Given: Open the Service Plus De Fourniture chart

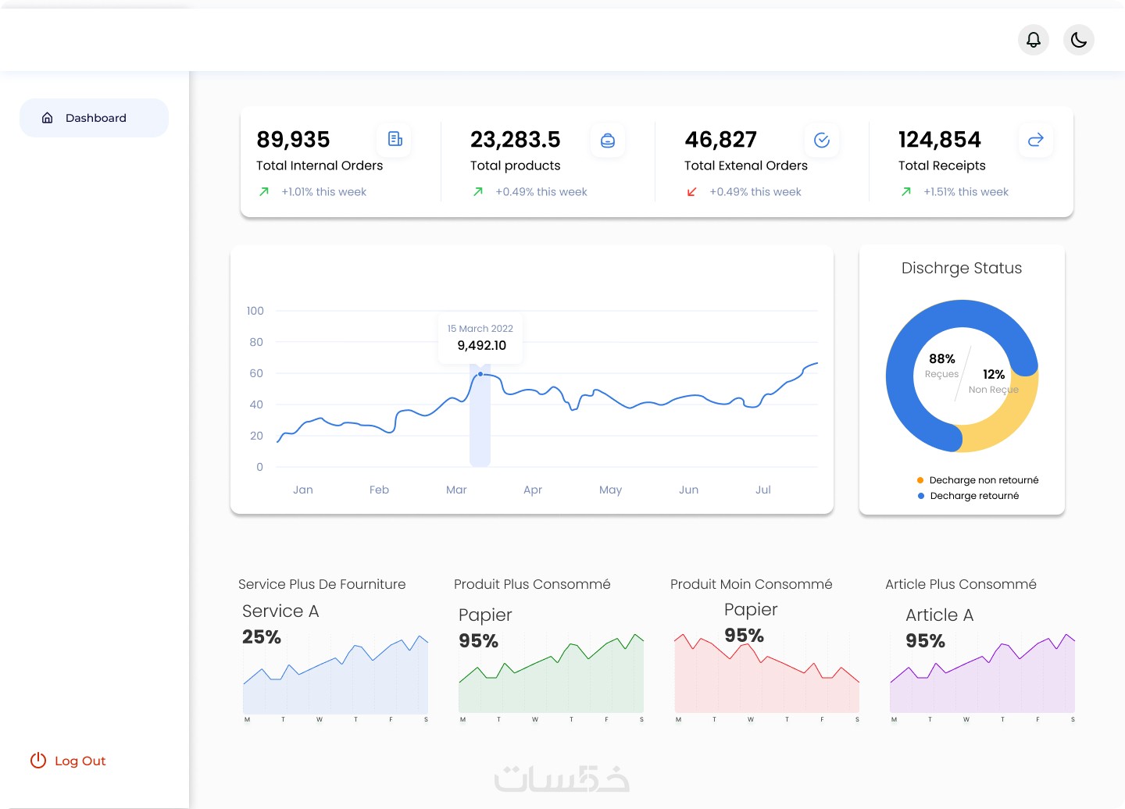Looking at the screenshot, I should coord(335,675).
